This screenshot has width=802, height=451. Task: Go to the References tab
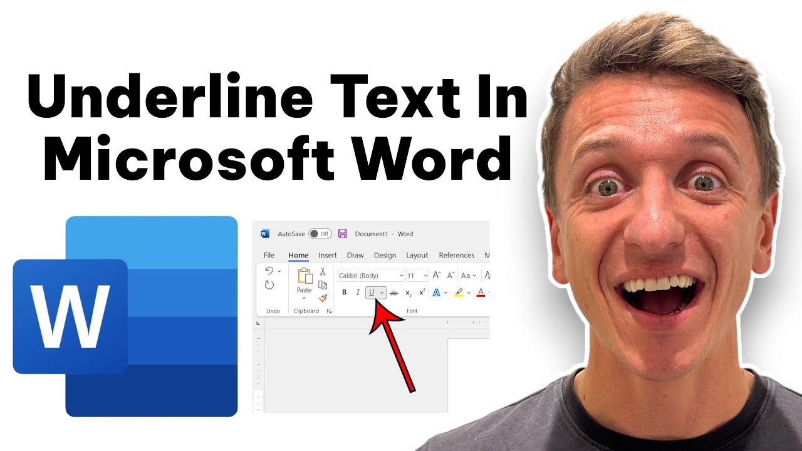(x=457, y=255)
